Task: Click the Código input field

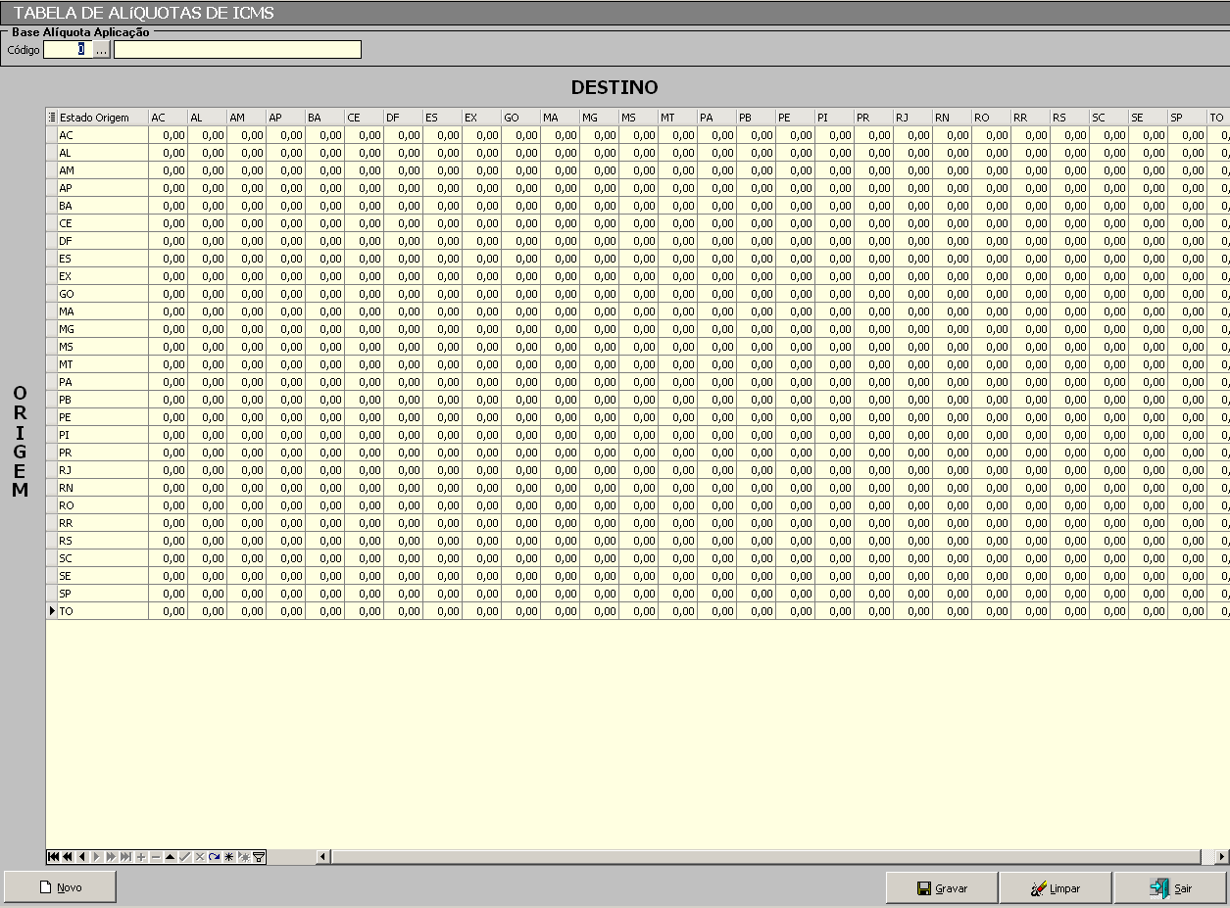Action: [67, 50]
